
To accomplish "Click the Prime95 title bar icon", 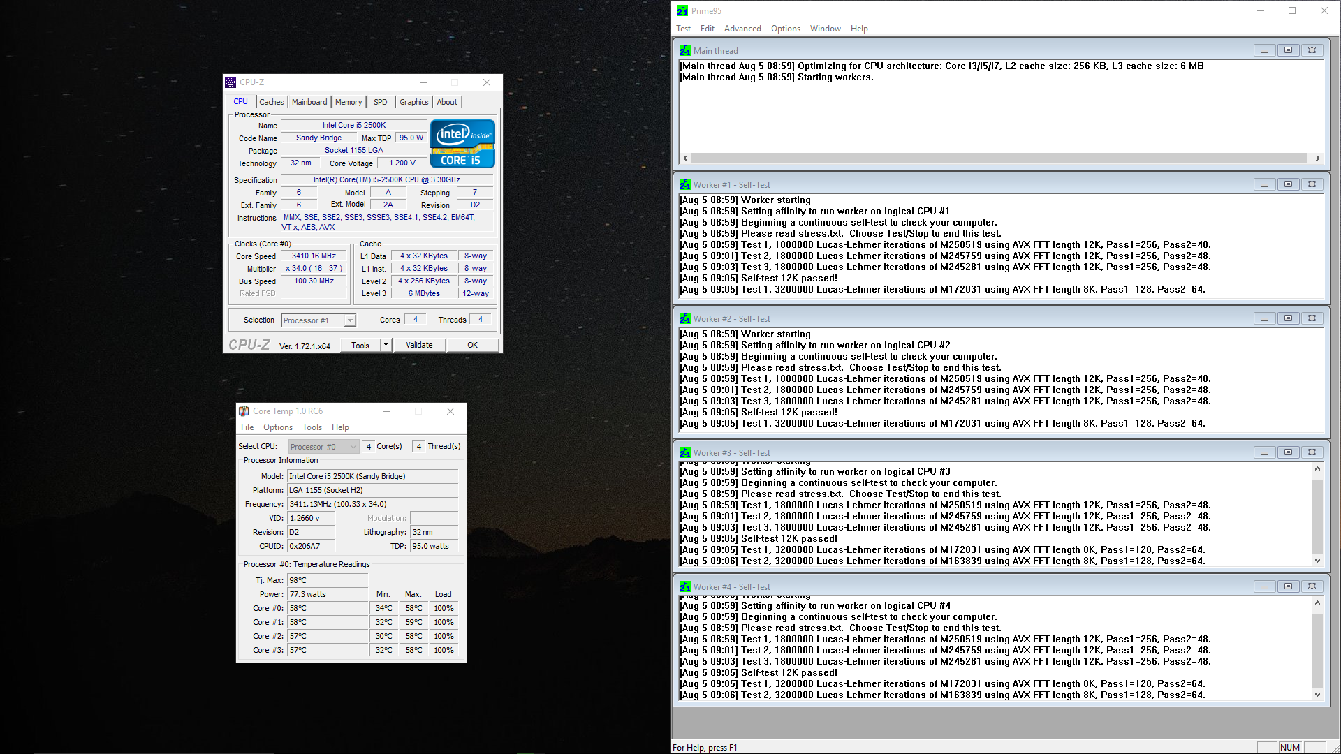I will point(682,10).
